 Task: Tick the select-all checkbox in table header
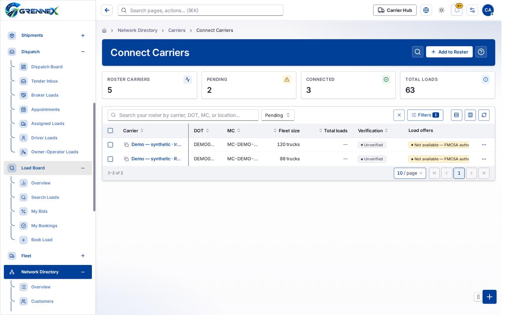[x=110, y=131]
